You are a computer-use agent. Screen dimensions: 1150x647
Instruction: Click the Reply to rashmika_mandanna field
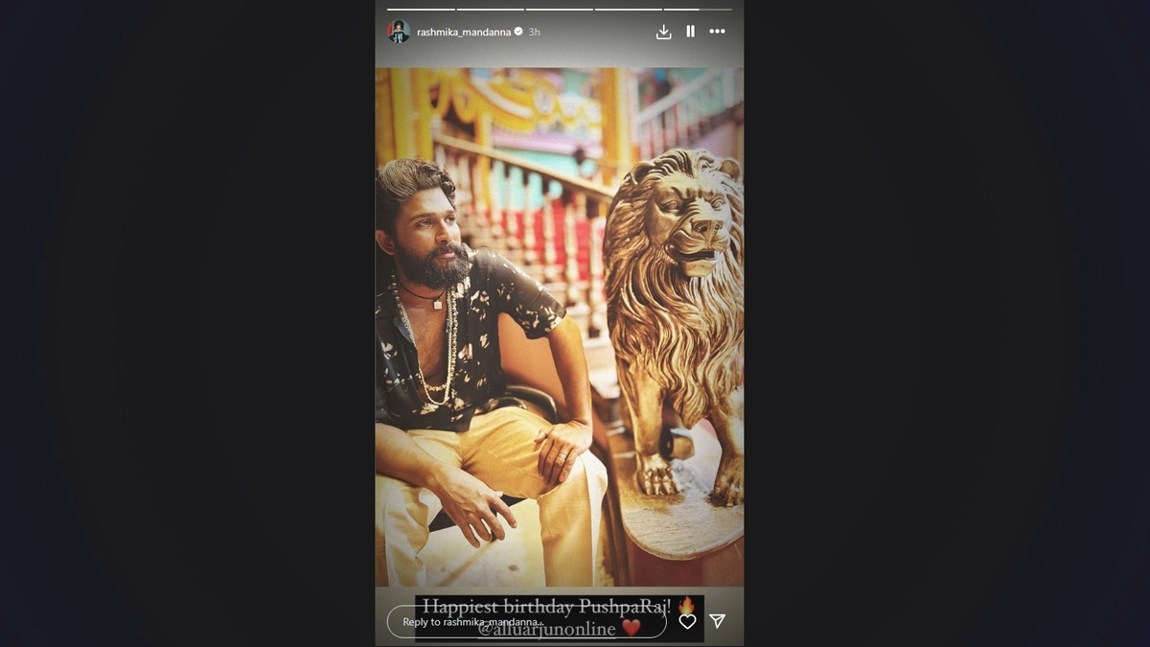(x=526, y=622)
